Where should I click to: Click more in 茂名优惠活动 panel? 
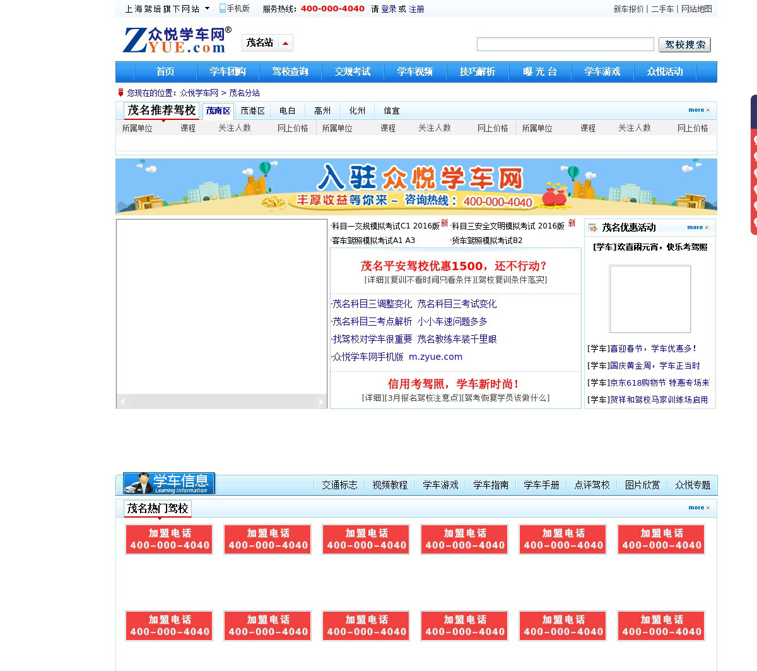pos(698,227)
